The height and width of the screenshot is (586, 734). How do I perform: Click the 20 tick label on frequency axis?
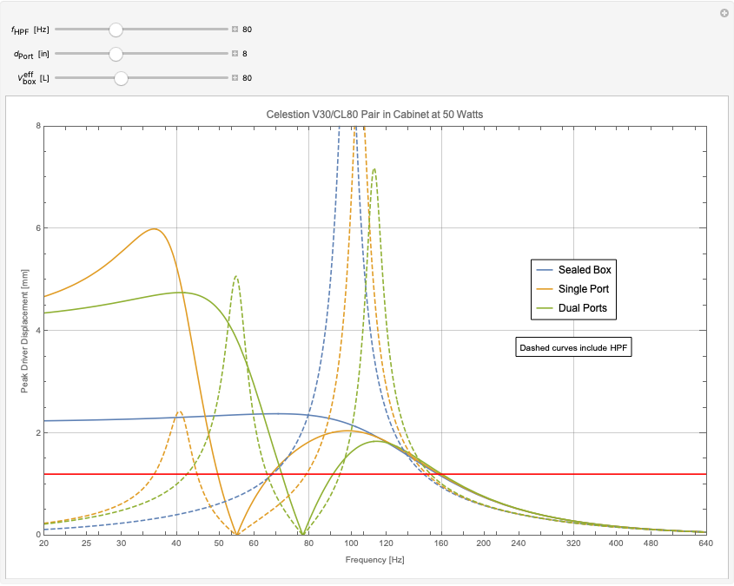tap(43, 543)
